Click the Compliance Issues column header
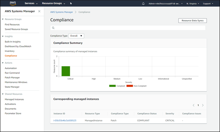Screen dimensions: 220x132 click(x=191, y=114)
